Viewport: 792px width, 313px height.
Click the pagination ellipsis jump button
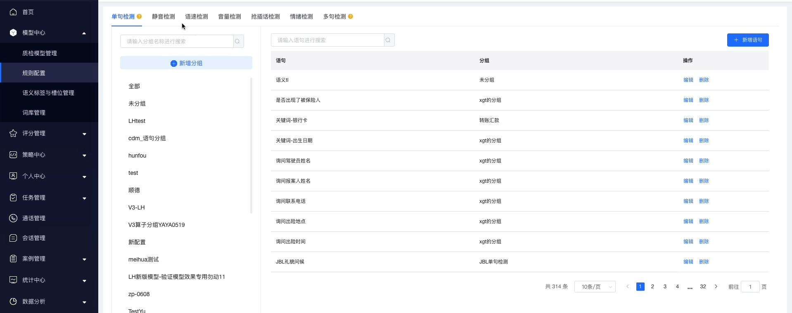(690, 287)
